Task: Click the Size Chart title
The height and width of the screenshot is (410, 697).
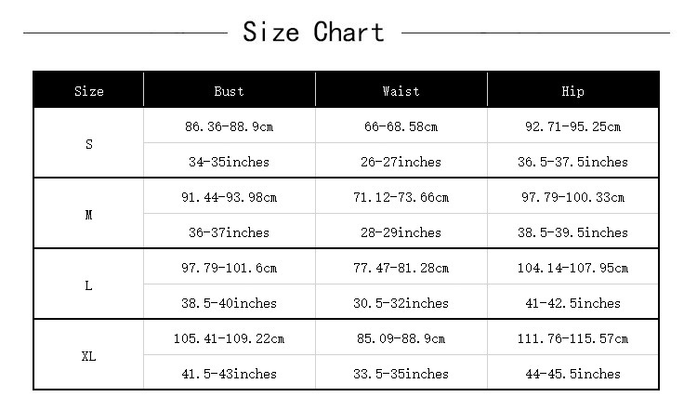Action: tap(313, 33)
